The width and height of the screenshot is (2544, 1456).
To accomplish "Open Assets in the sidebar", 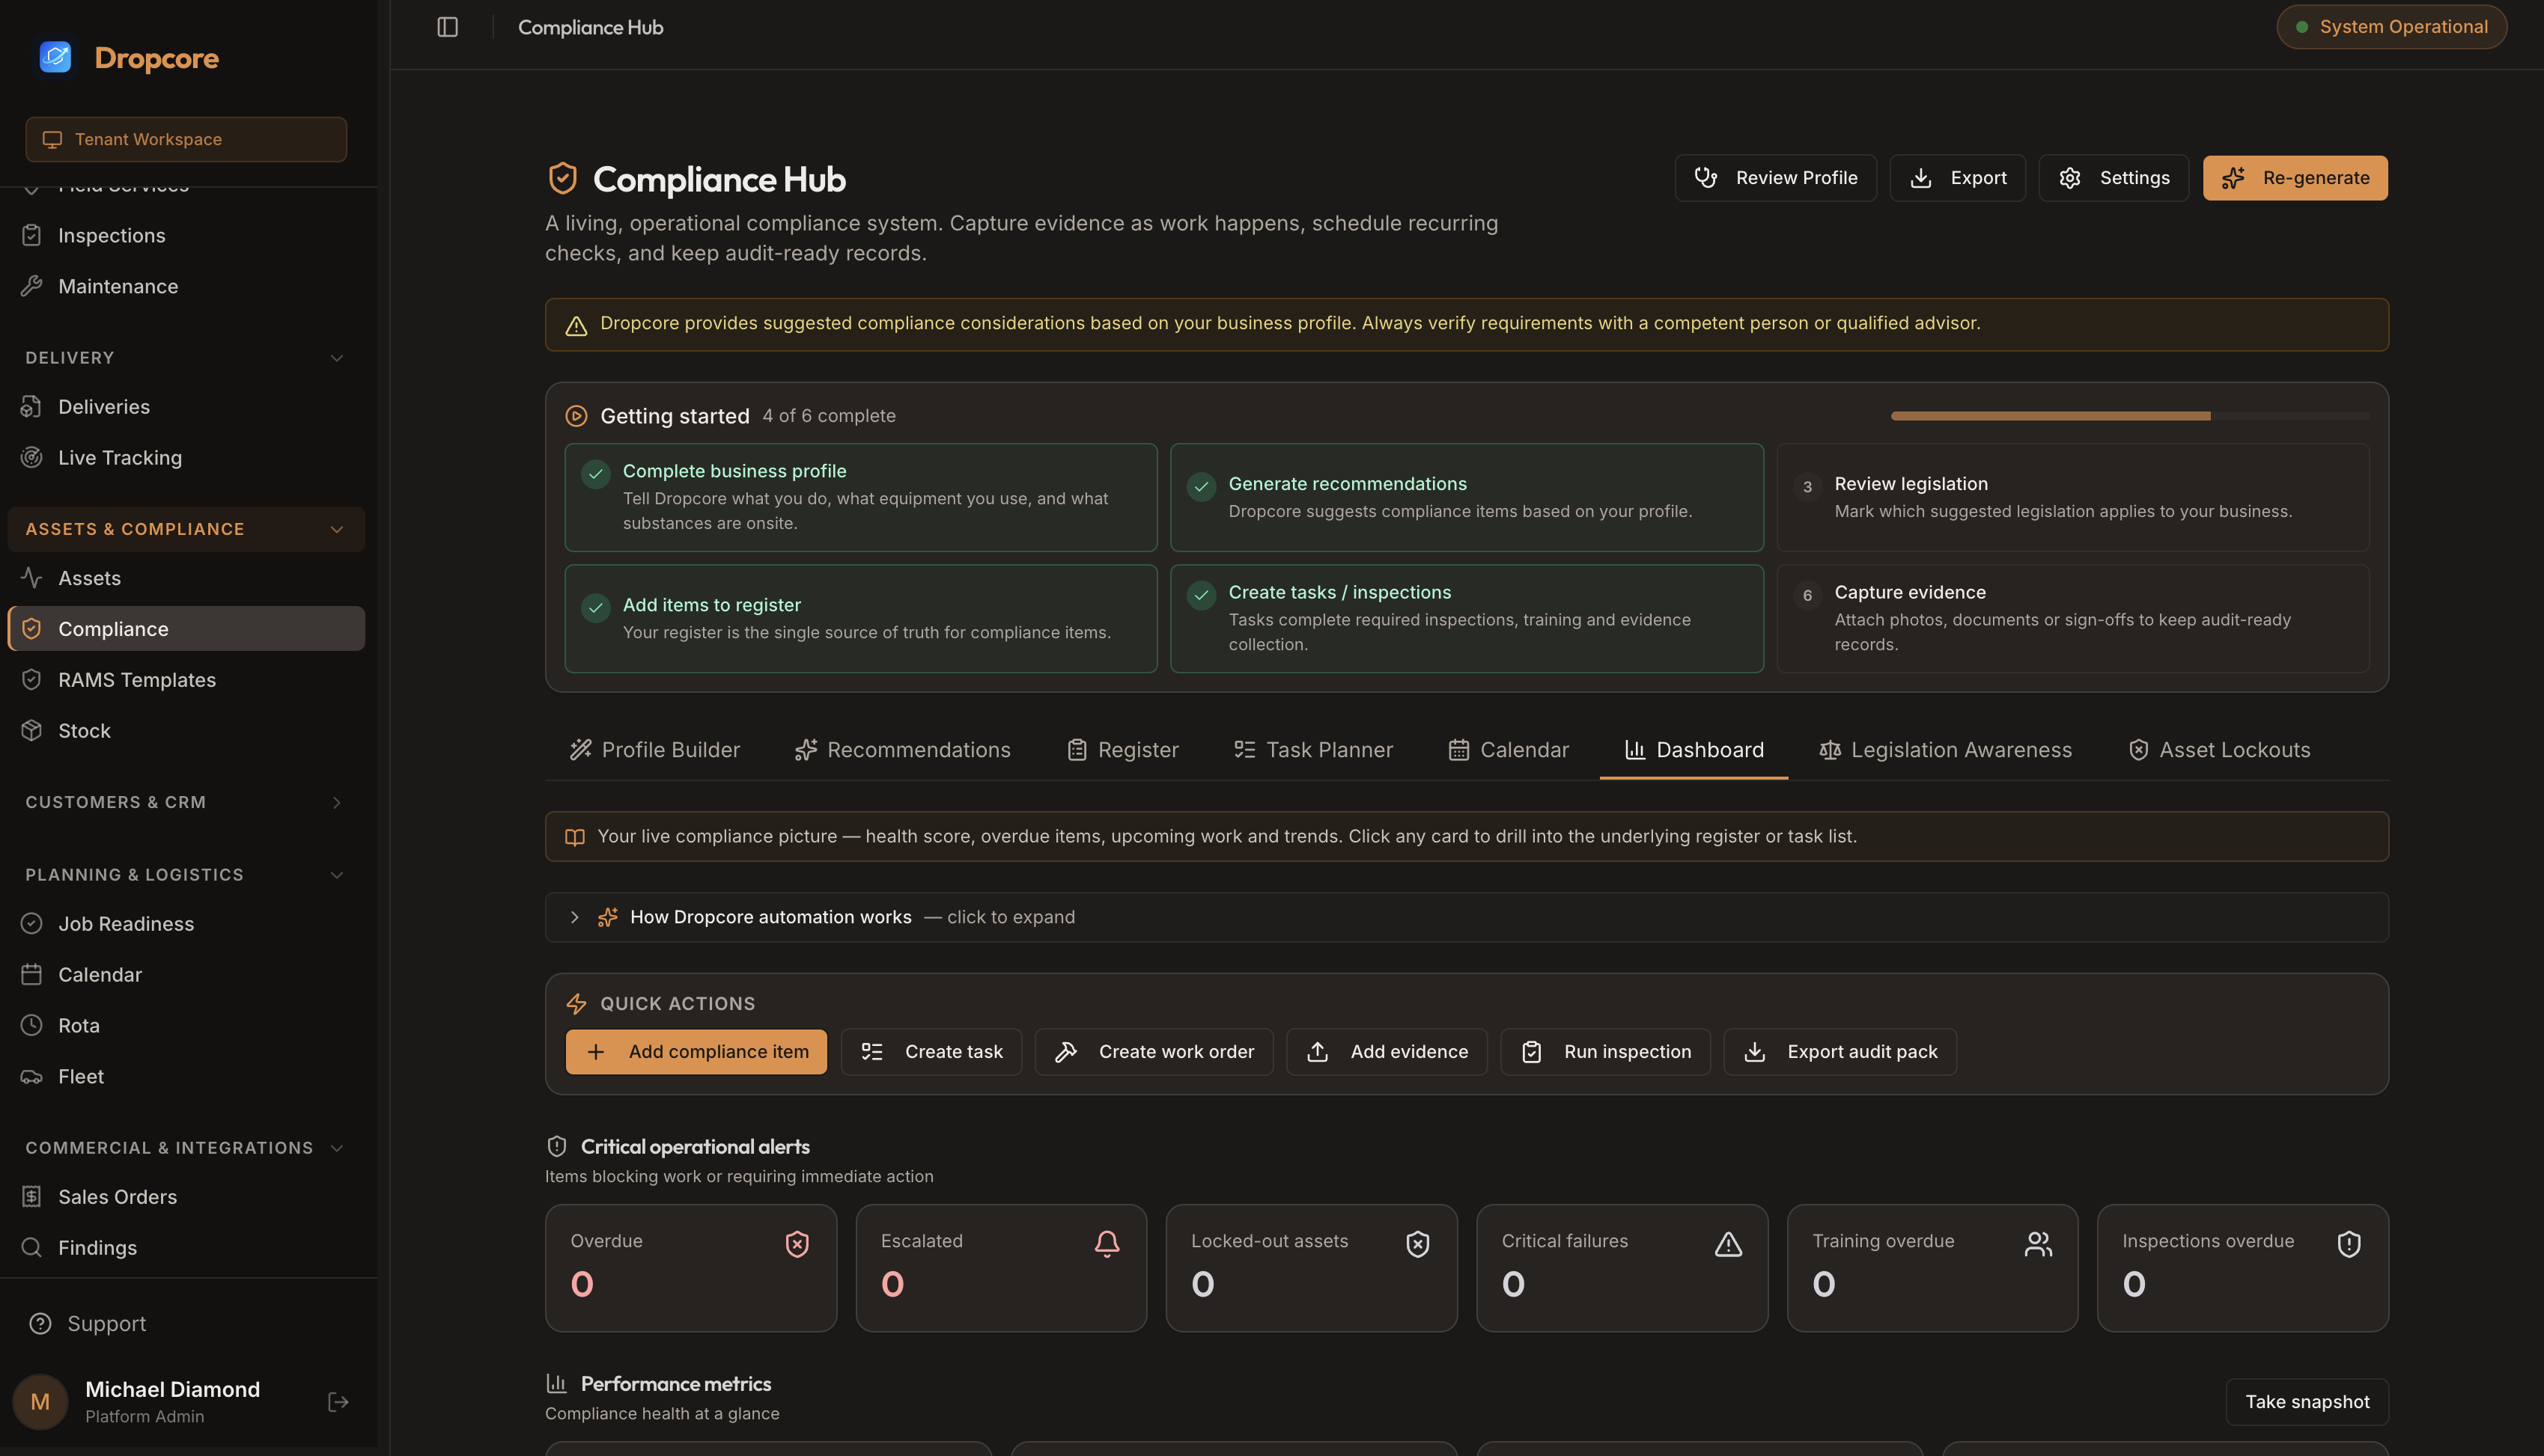I will pyautogui.click(x=186, y=578).
